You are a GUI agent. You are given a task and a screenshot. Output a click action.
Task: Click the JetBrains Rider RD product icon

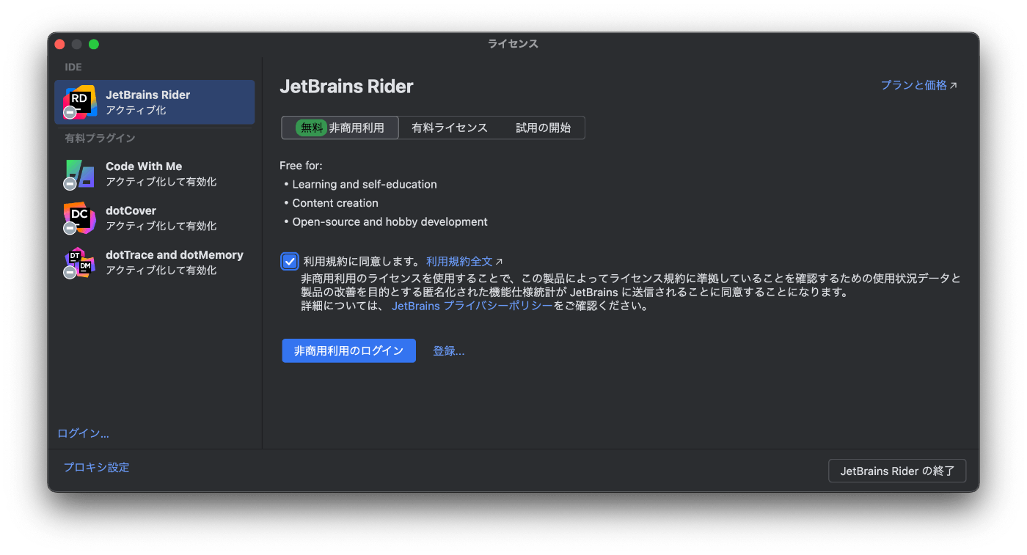point(79,102)
